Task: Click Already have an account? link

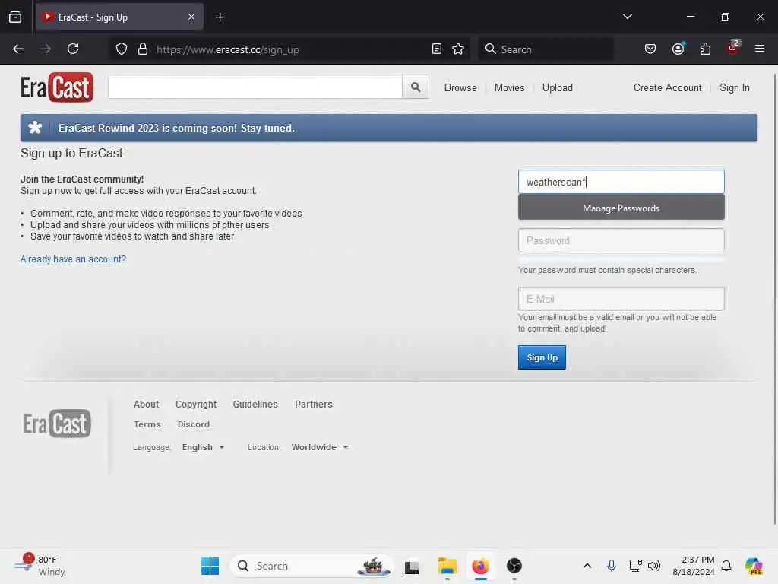Action: click(x=74, y=259)
